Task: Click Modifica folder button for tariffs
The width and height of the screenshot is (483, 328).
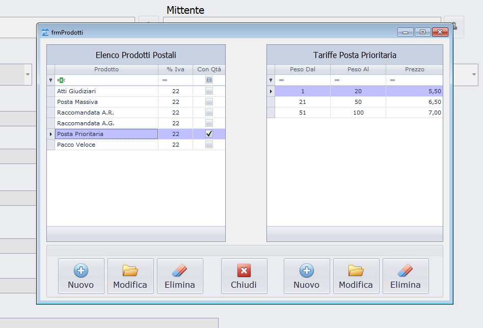Action: [356, 276]
